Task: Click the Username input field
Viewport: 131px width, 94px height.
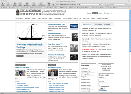Action: [103, 80]
